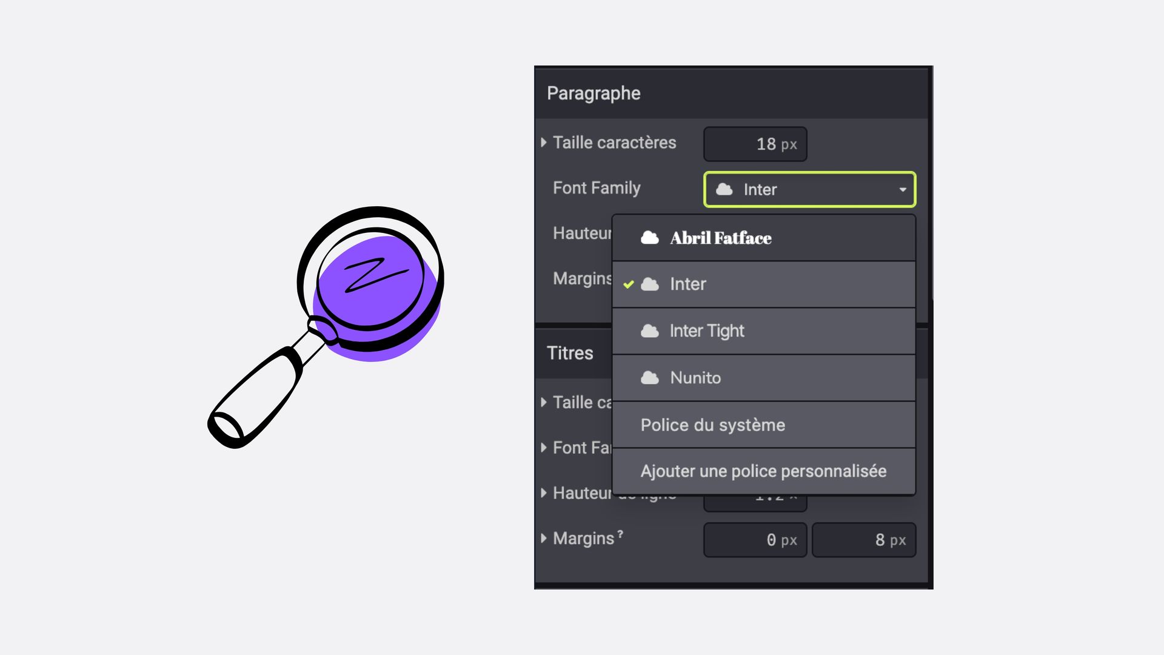Open the Font Family dropdown arrow

902,190
